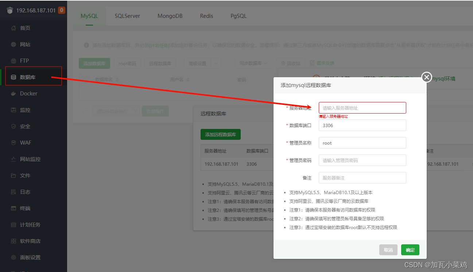Click the 监控 monitor icon in sidebar
Image resolution: width=473 pixels, height=272 pixels.
click(x=13, y=110)
